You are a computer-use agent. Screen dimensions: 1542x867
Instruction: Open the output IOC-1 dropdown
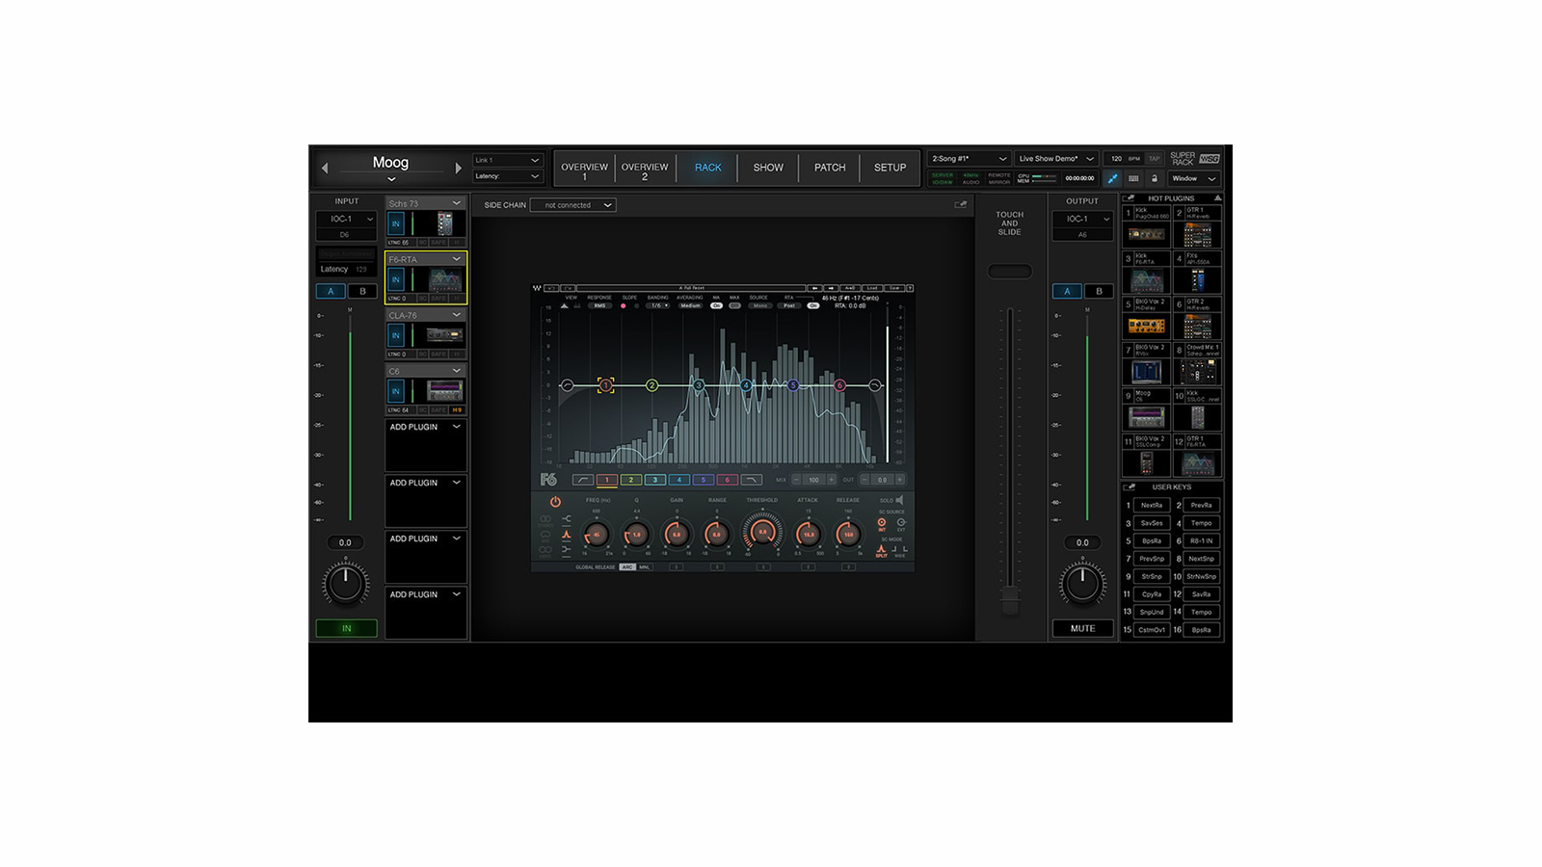(1082, 219)
